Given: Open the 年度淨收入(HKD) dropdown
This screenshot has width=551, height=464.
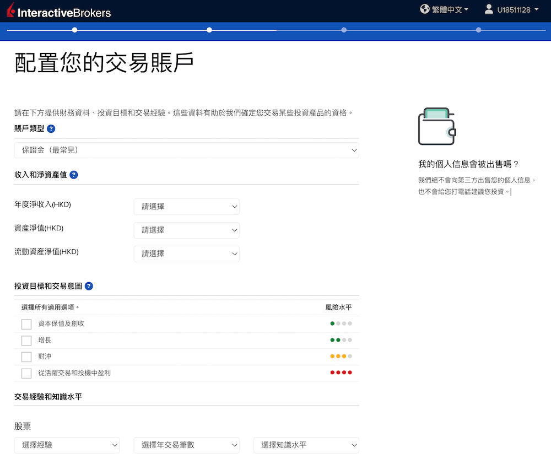Looking at the screenshot, I should [187, 207].
